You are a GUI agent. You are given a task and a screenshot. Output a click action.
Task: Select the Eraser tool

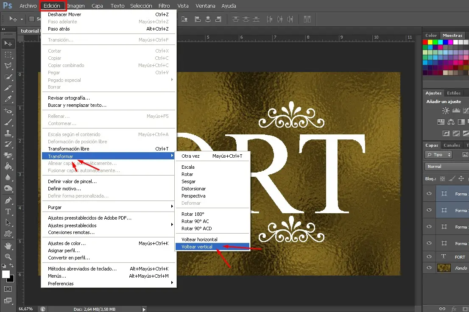point(8,155)
